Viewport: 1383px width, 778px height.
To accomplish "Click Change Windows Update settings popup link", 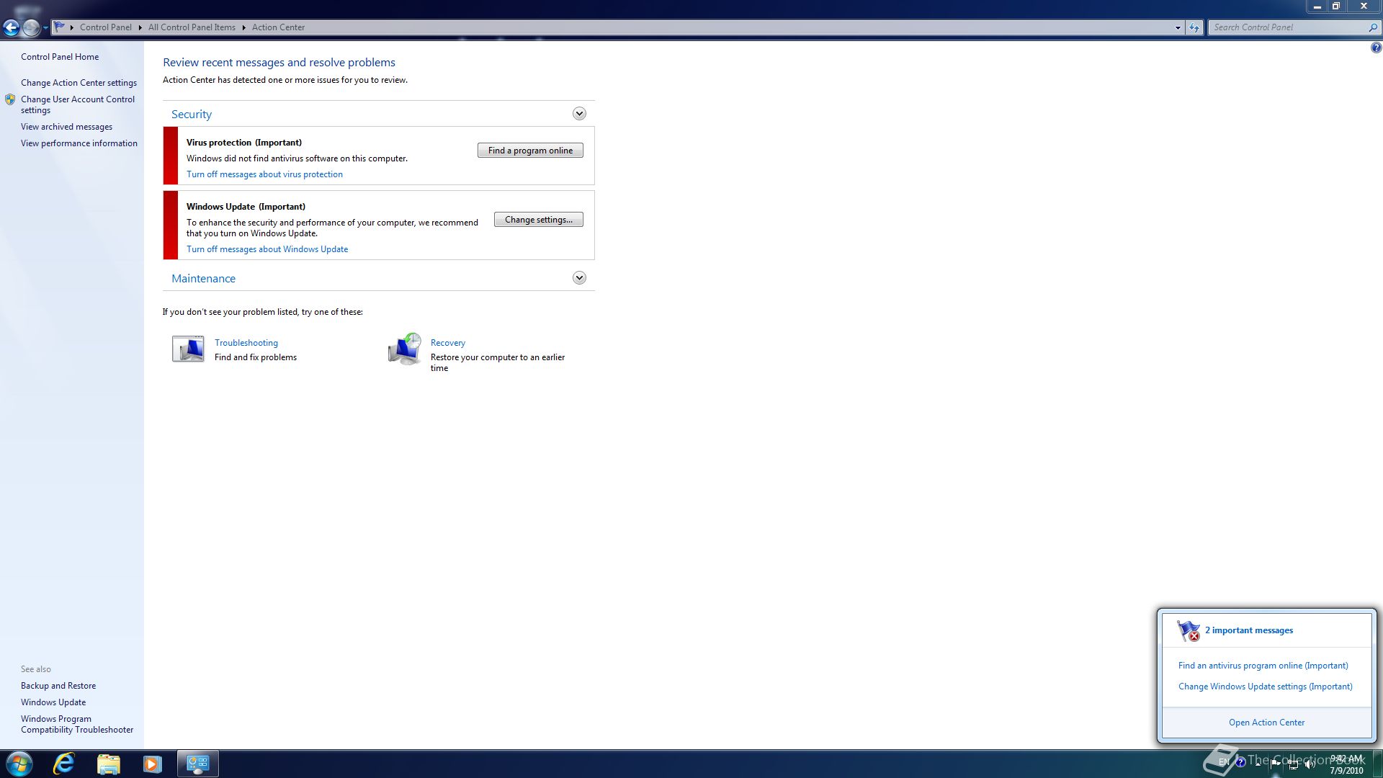I will pyautogui.click(x=1266, y=687).
